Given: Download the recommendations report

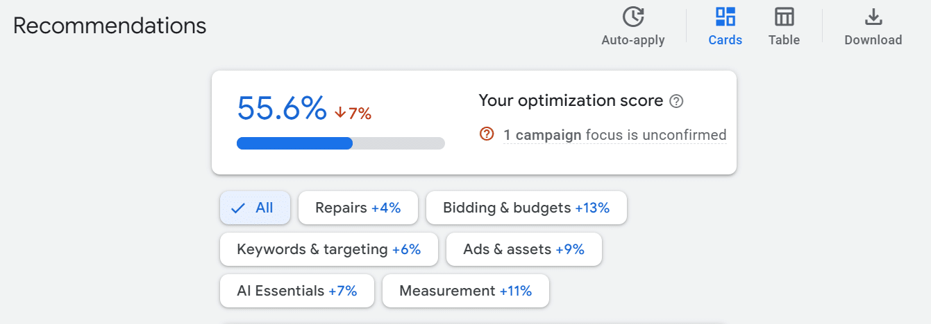Looking at the screenshot, I should click(873, 27).
